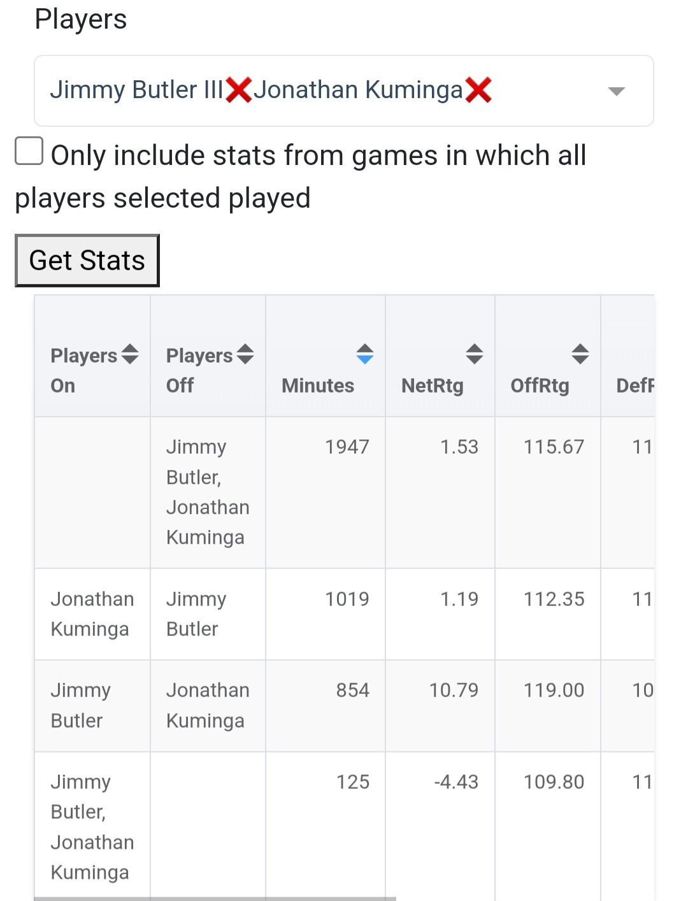Sort by the Players On column icon
The image size is (688, 901).
[130, 354]
